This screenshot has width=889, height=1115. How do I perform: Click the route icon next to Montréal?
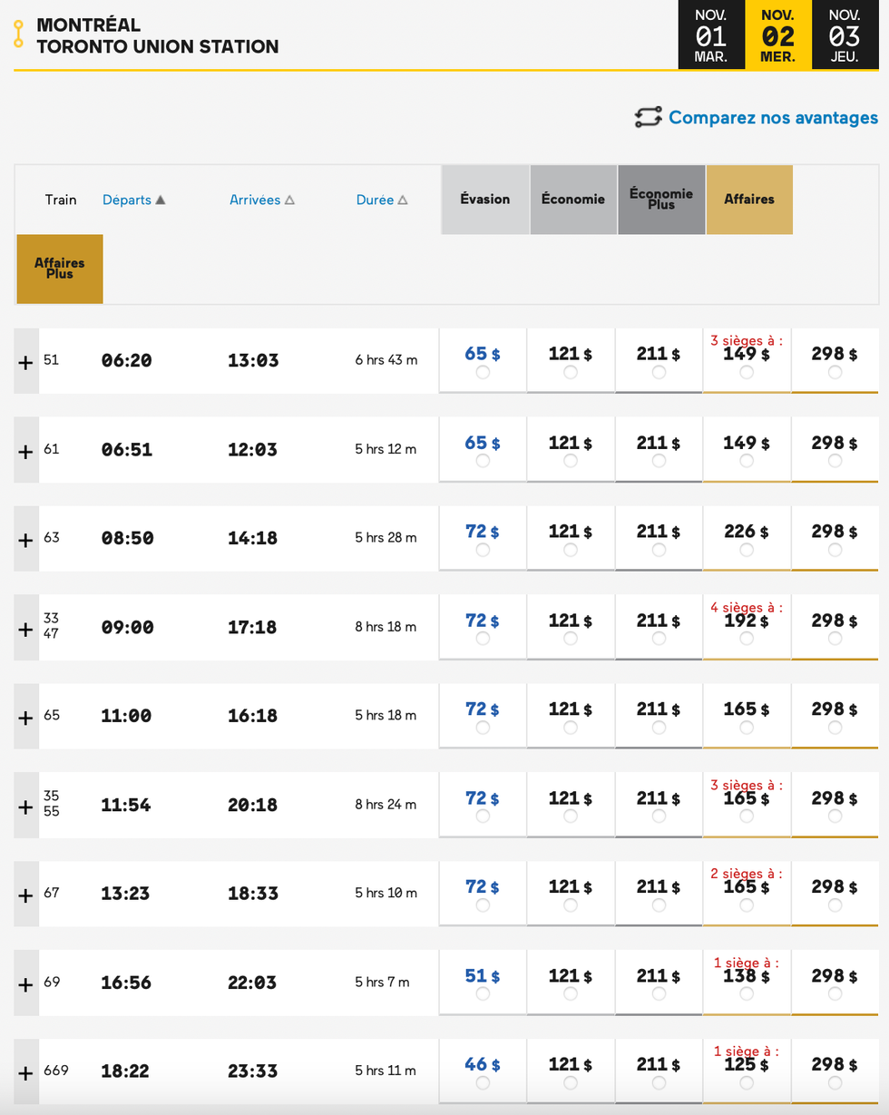pyautogui.click(x=17, y=34)
